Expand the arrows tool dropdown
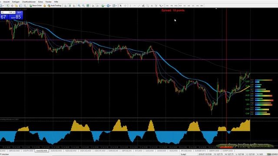This screenshot has width=278, height=156. click(162, 6)
